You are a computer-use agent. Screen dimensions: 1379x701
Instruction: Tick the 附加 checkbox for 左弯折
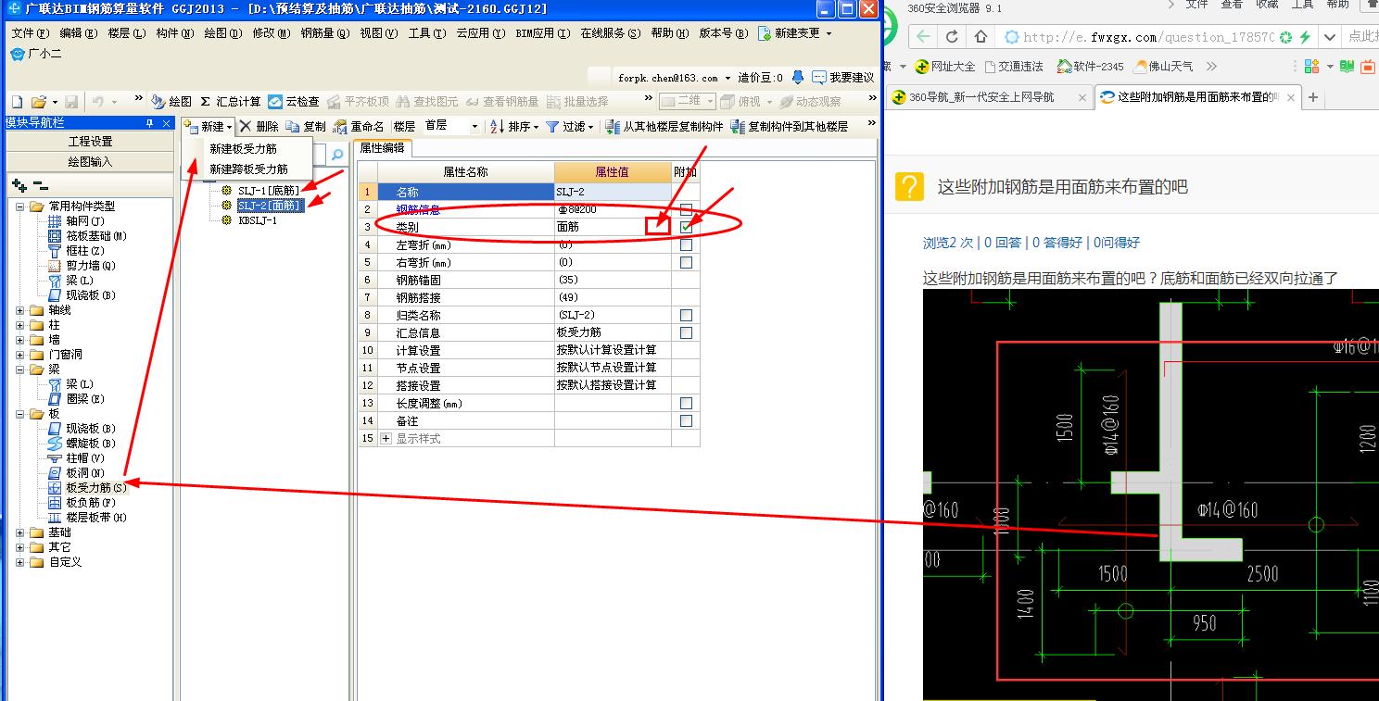tap(686, 244)
